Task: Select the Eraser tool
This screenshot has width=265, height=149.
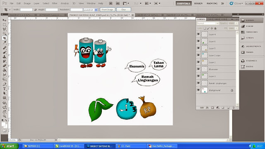Action: coord(5,66)
